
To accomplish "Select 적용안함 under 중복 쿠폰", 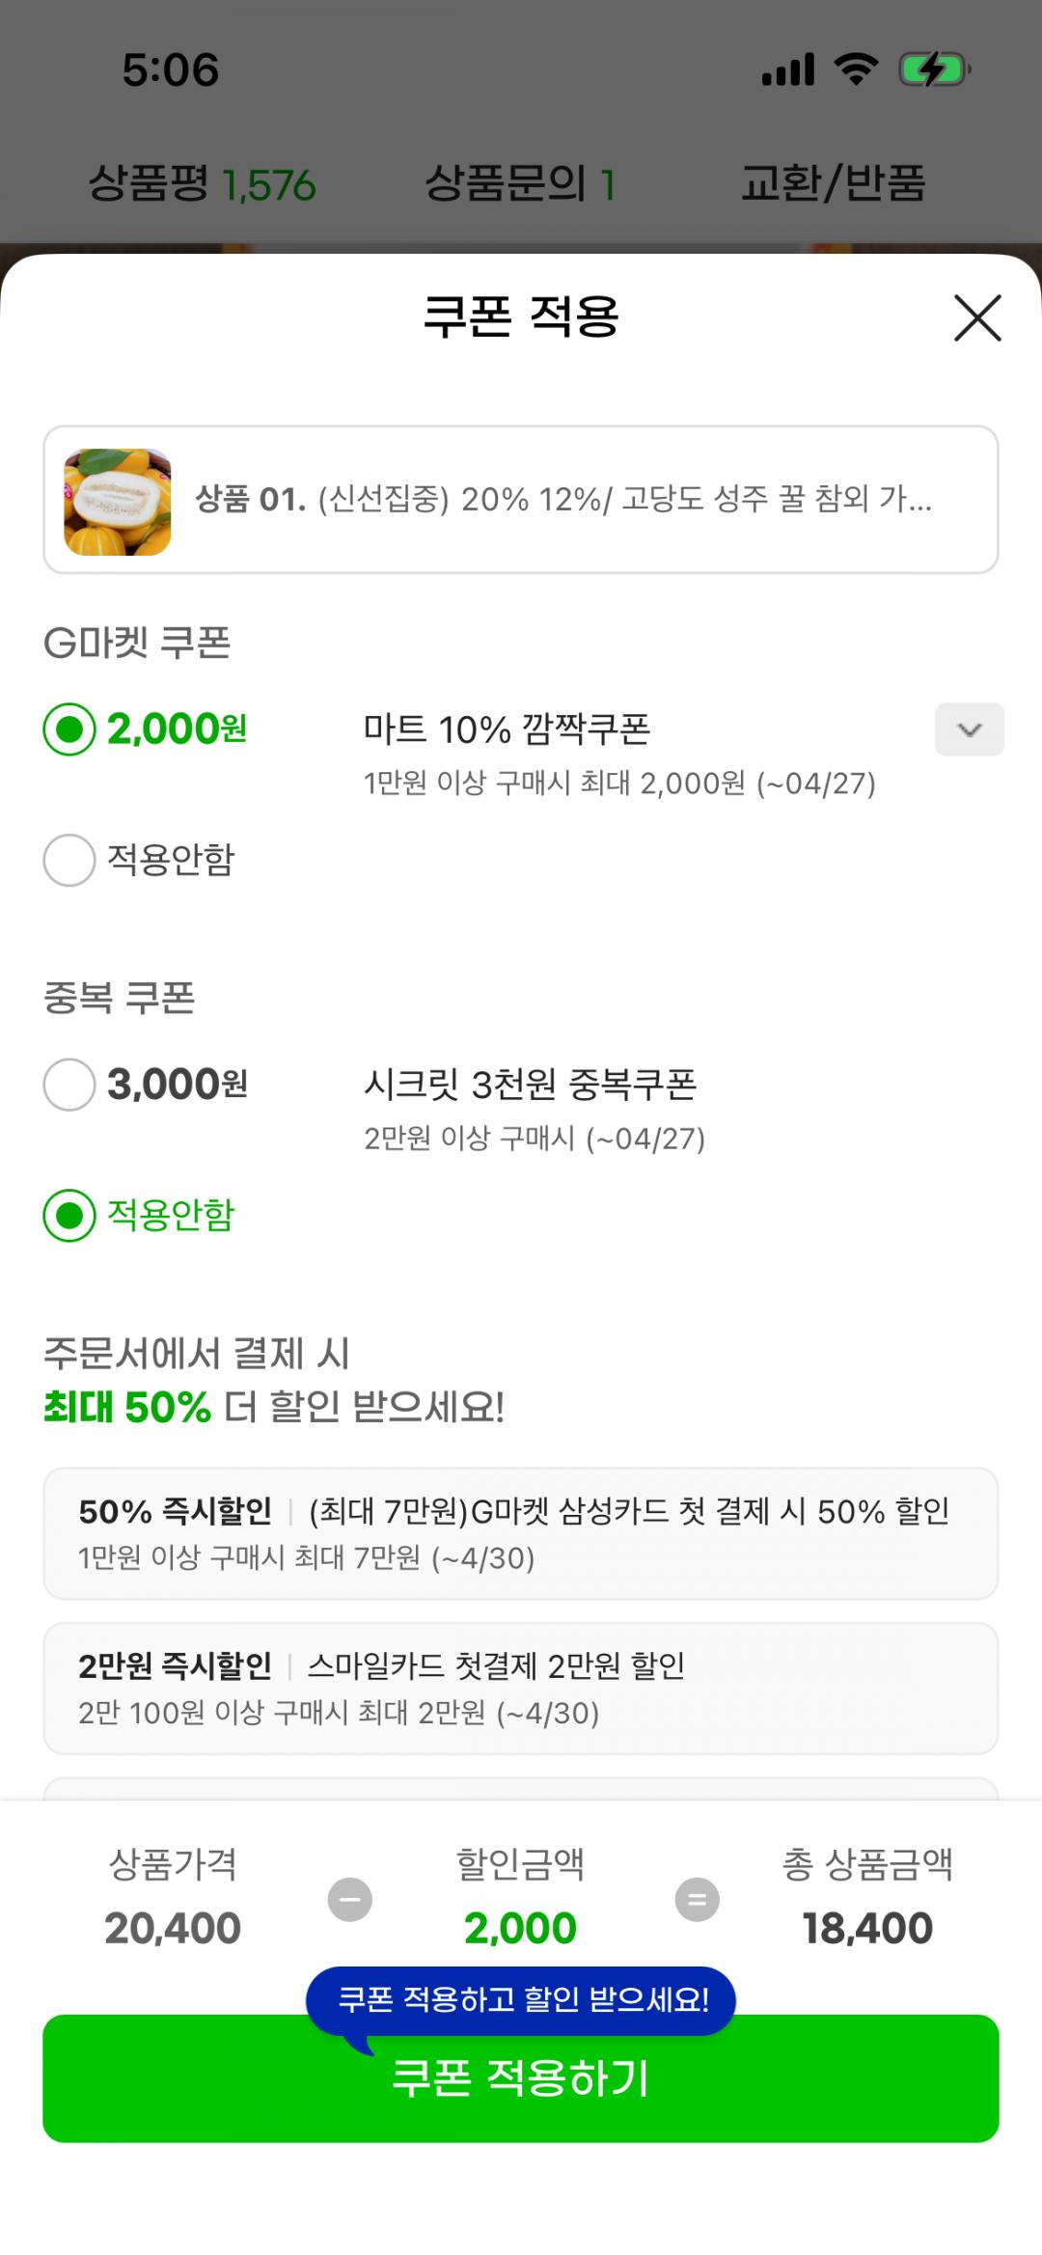I will [69, 1215].
